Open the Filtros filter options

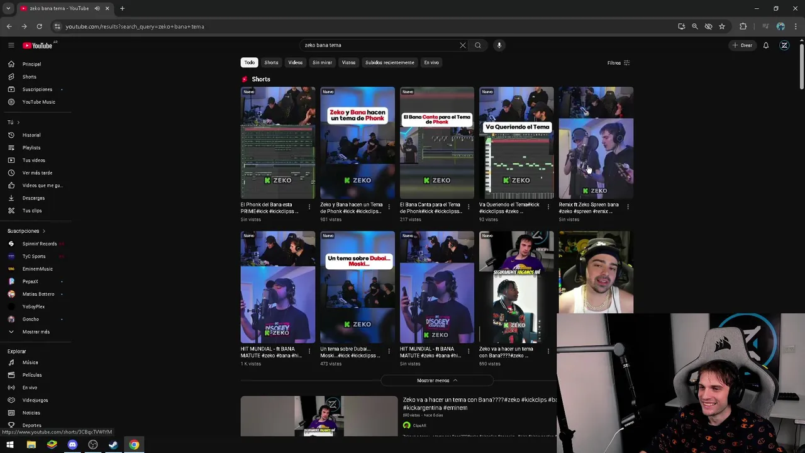pos(618,63)
